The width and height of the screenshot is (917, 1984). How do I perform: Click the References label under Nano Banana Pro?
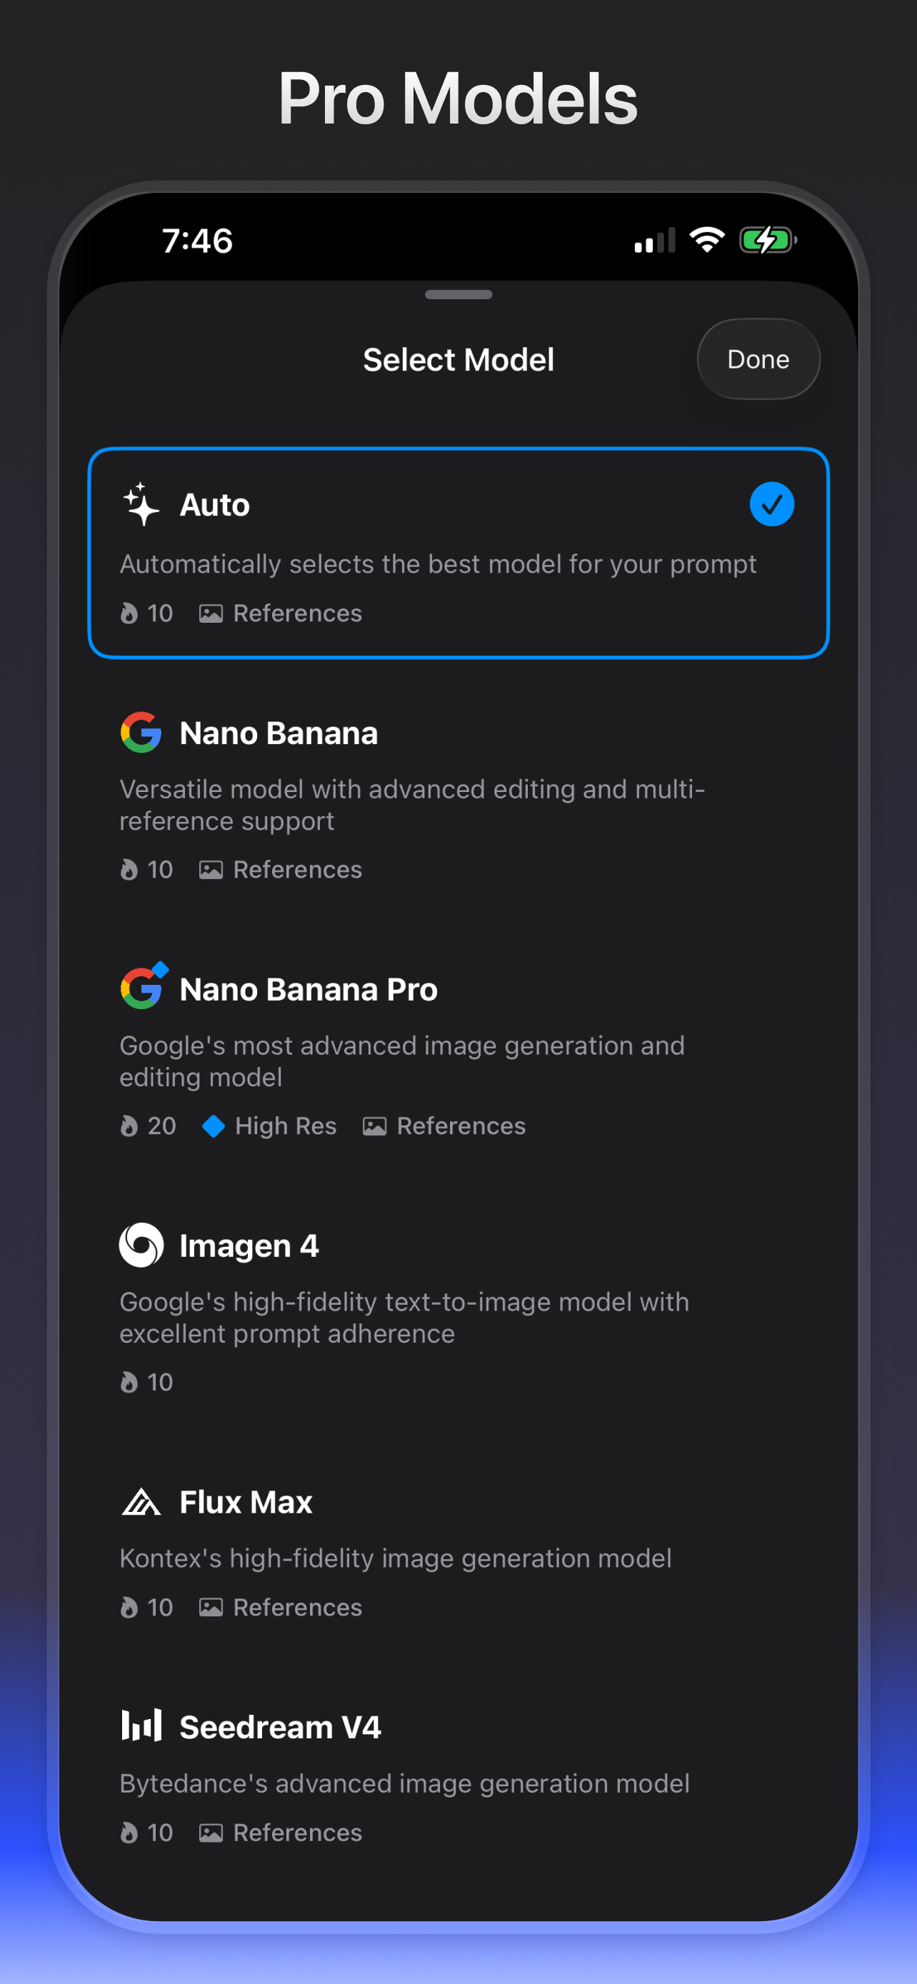coord(461,1126)
